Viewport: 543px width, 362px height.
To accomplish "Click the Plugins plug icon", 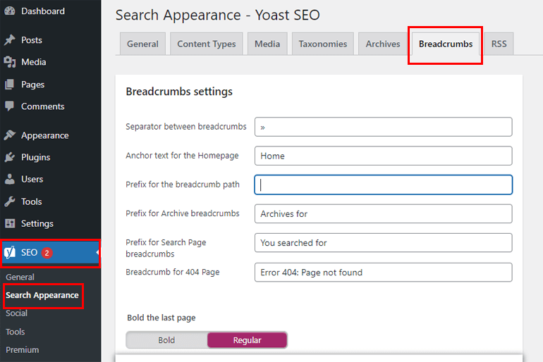I will [x=10, y=157].
